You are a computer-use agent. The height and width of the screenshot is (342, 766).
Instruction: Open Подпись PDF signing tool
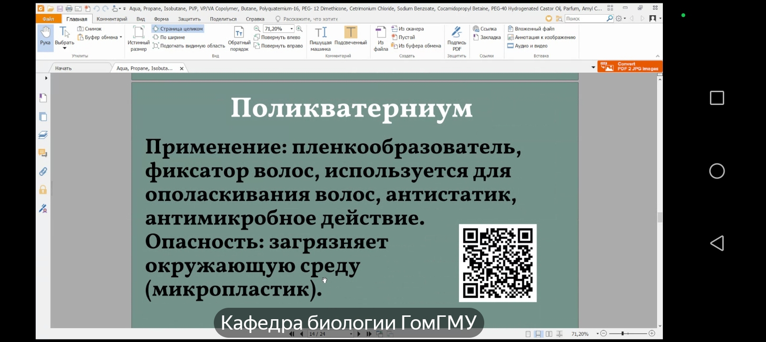[x=457, y=38]
